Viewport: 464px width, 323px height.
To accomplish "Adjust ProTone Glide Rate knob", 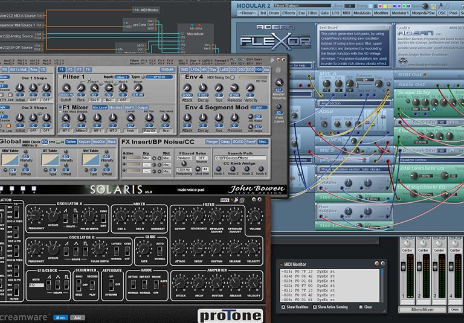I will coord(144,249).
